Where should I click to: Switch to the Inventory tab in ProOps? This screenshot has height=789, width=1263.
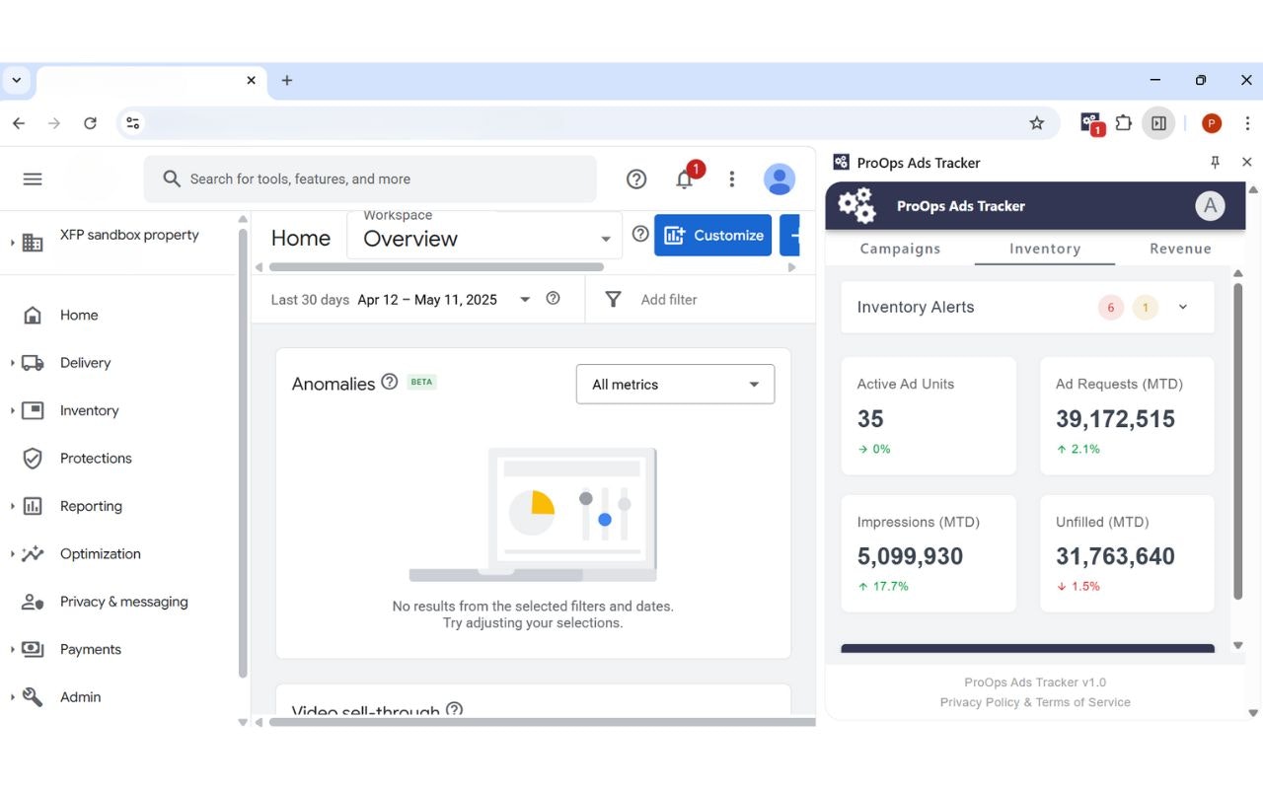1045,249
